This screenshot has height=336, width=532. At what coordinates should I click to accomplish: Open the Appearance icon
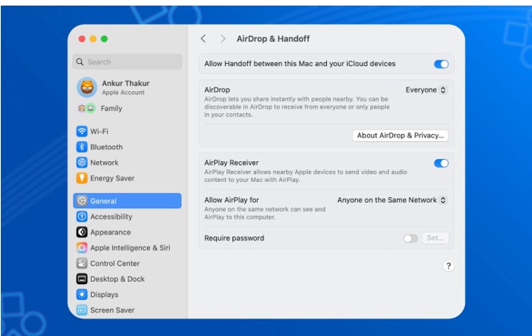pyautogui.click(x=81, y=232)
